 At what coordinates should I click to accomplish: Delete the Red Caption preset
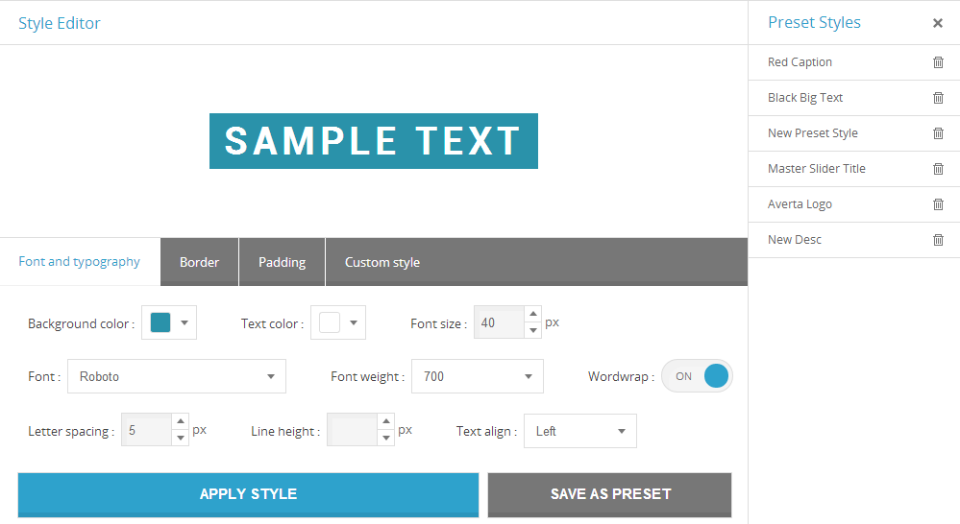click(938, 62)
